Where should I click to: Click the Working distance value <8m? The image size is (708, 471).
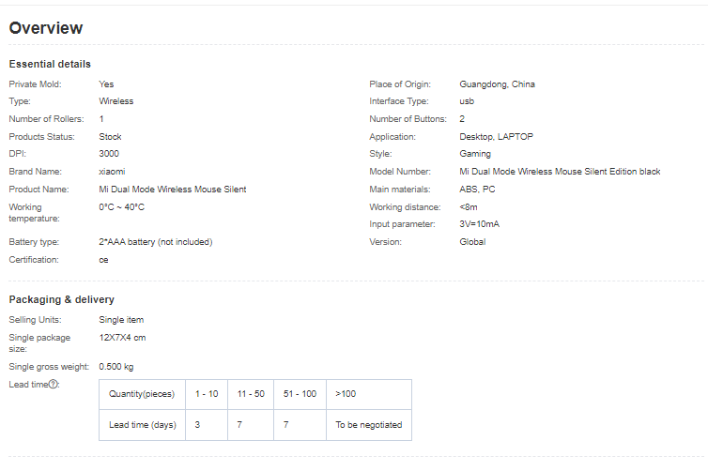click(x=469, y=207)
